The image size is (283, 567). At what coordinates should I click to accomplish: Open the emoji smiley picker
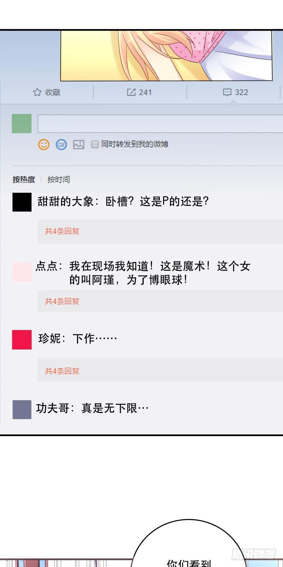(x=44, y=144)
